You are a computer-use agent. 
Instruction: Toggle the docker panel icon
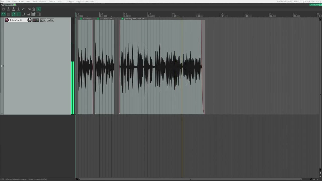(x=39, y=14)
